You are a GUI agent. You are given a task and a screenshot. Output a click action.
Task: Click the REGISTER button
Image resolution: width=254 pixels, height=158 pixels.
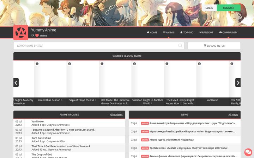229,8
